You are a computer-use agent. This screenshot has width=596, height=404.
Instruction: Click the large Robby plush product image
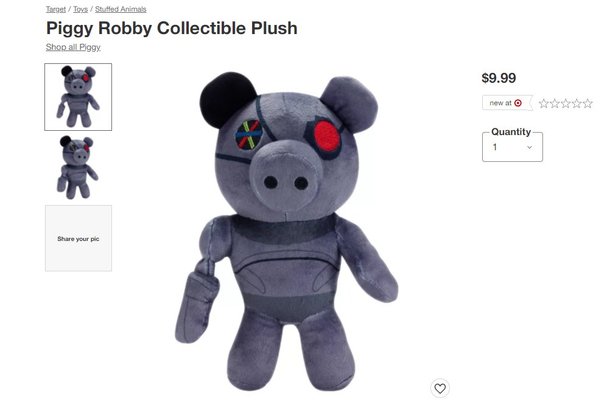pos(287,231)
